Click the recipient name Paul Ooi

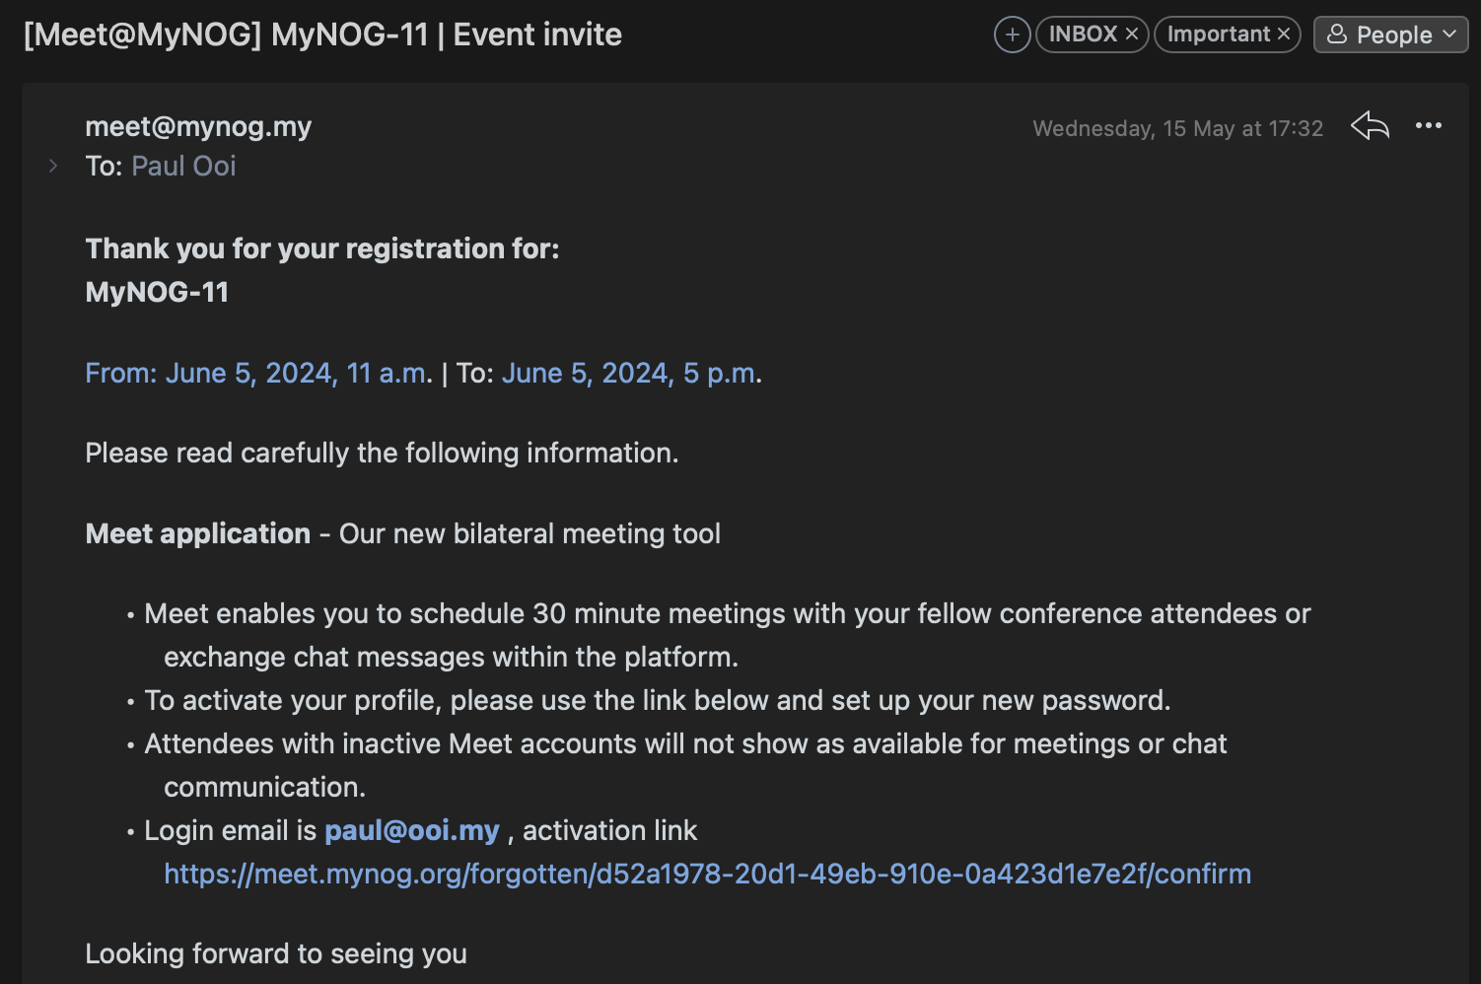pyautogui.click(x=184, y=166)
